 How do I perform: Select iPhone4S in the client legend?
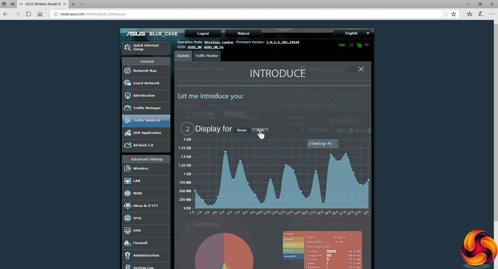[293, 240]
